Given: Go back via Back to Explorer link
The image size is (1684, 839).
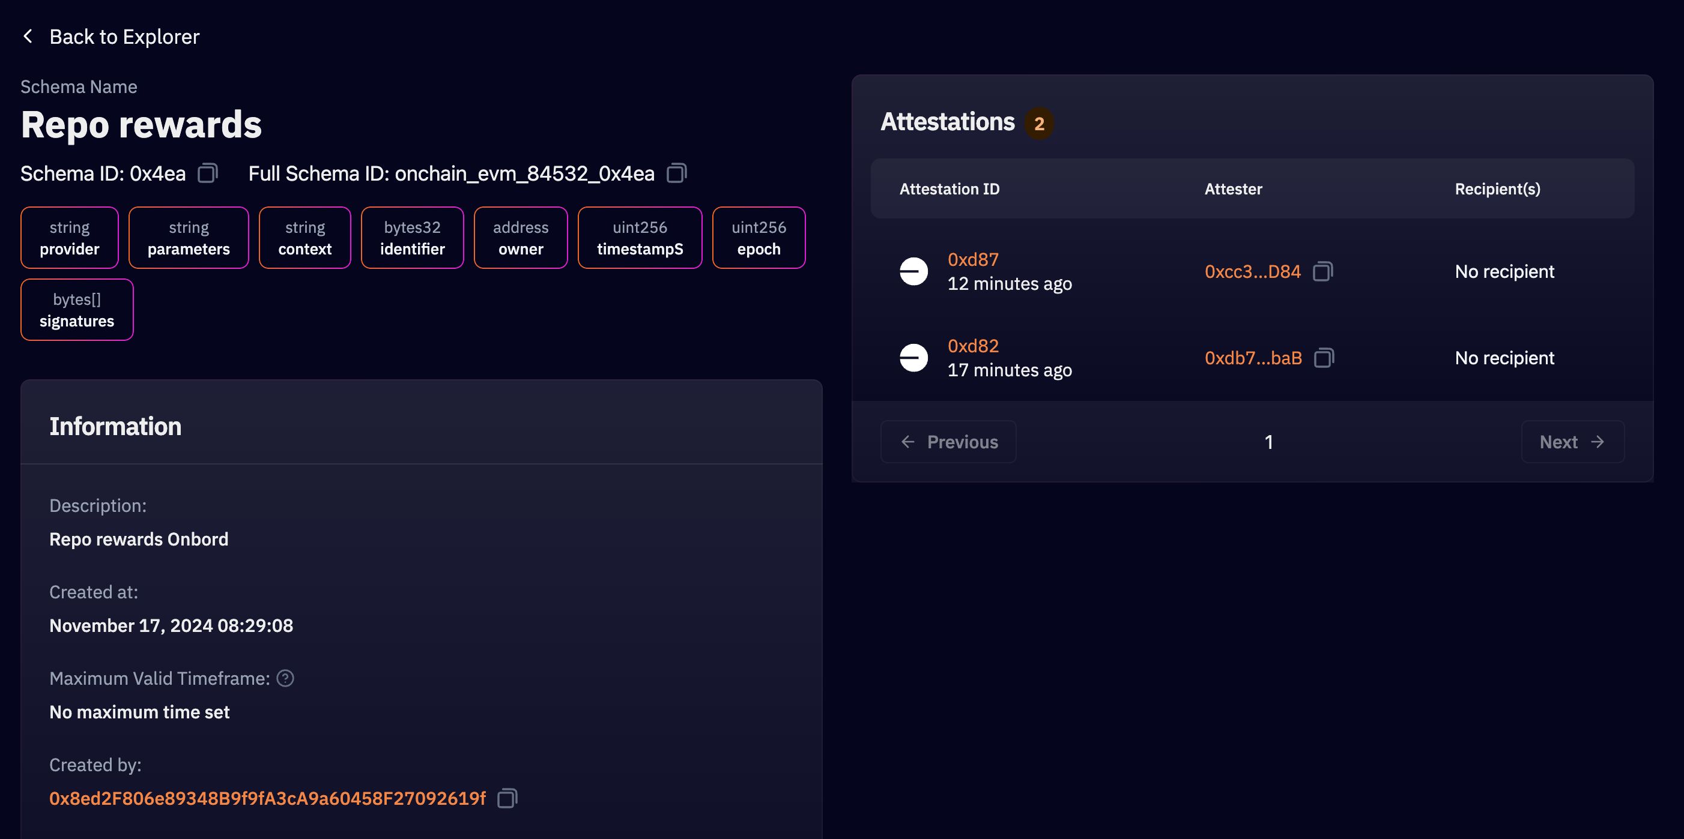Looking at the screenshot, I should click(124, 37).
